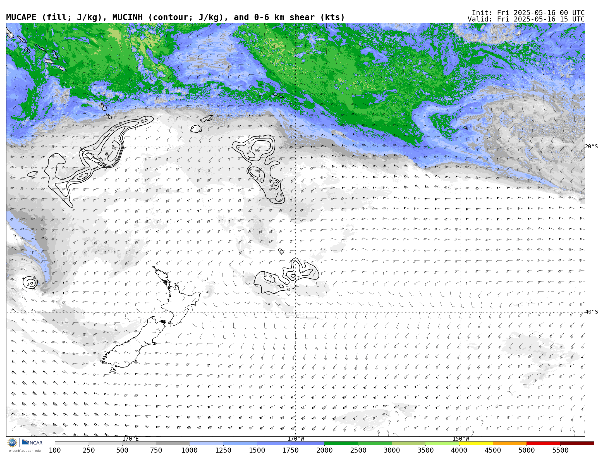Click the colorbar tick label 500
This screenshot has width=603, height=454.
pos(122,450)
